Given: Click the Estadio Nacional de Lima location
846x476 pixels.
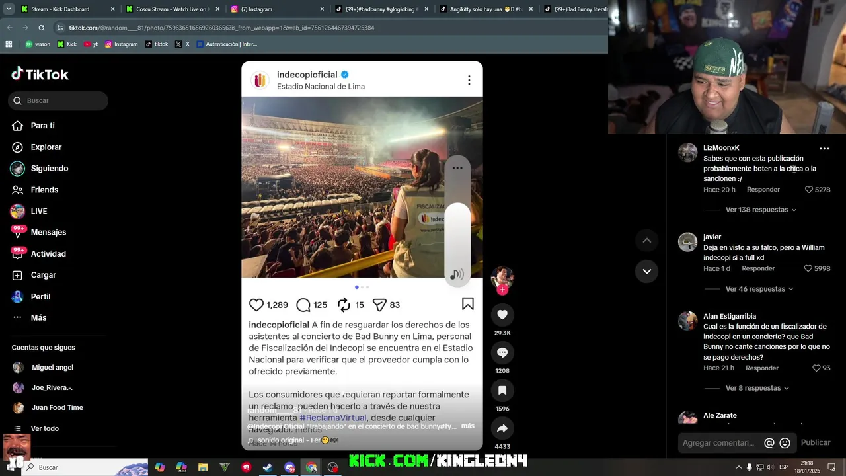Looking at the screenshot, I should 321,87.
